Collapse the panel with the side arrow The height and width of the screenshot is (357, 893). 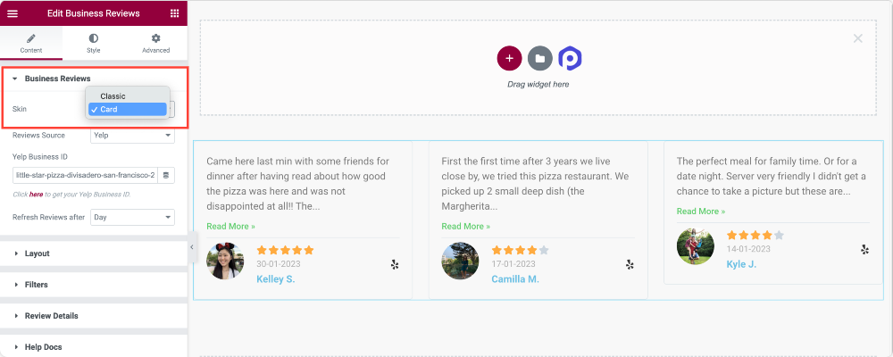click(192, 247)
